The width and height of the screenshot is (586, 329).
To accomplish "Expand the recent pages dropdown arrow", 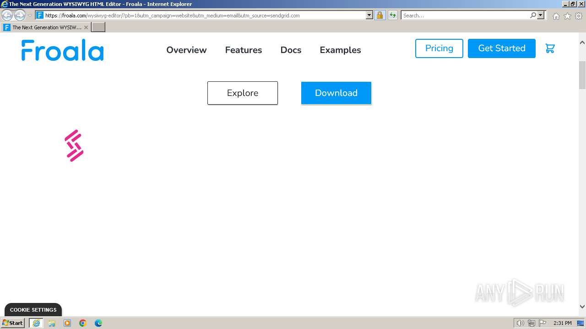I will click(x=30, y=16).
